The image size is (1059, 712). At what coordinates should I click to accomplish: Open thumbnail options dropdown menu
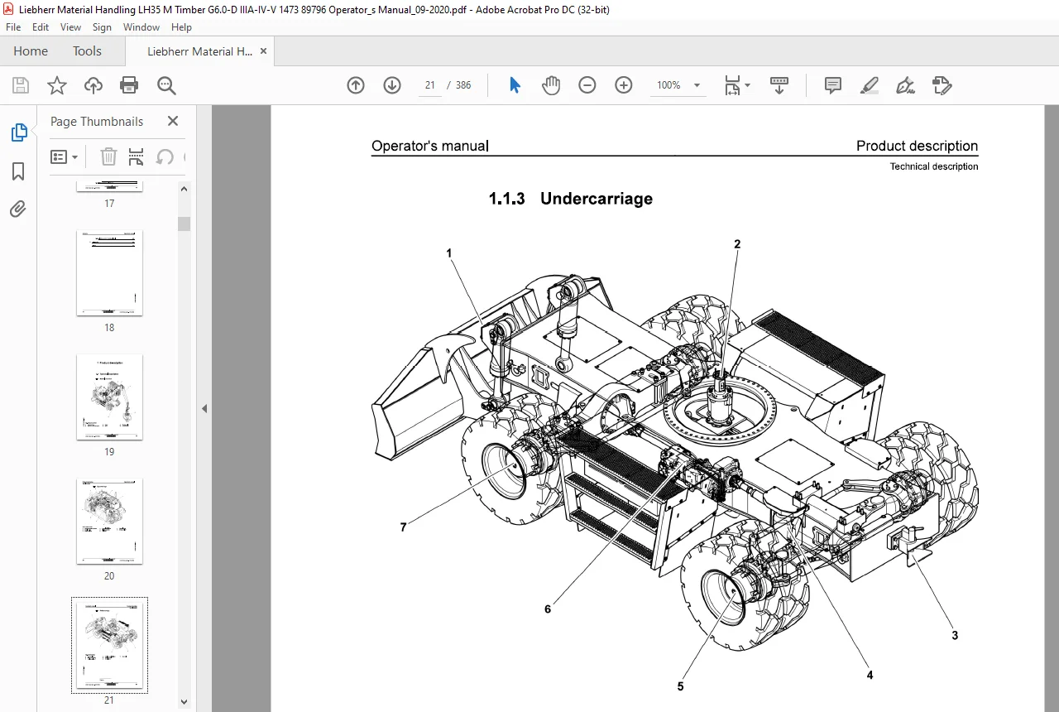point(65,156)
